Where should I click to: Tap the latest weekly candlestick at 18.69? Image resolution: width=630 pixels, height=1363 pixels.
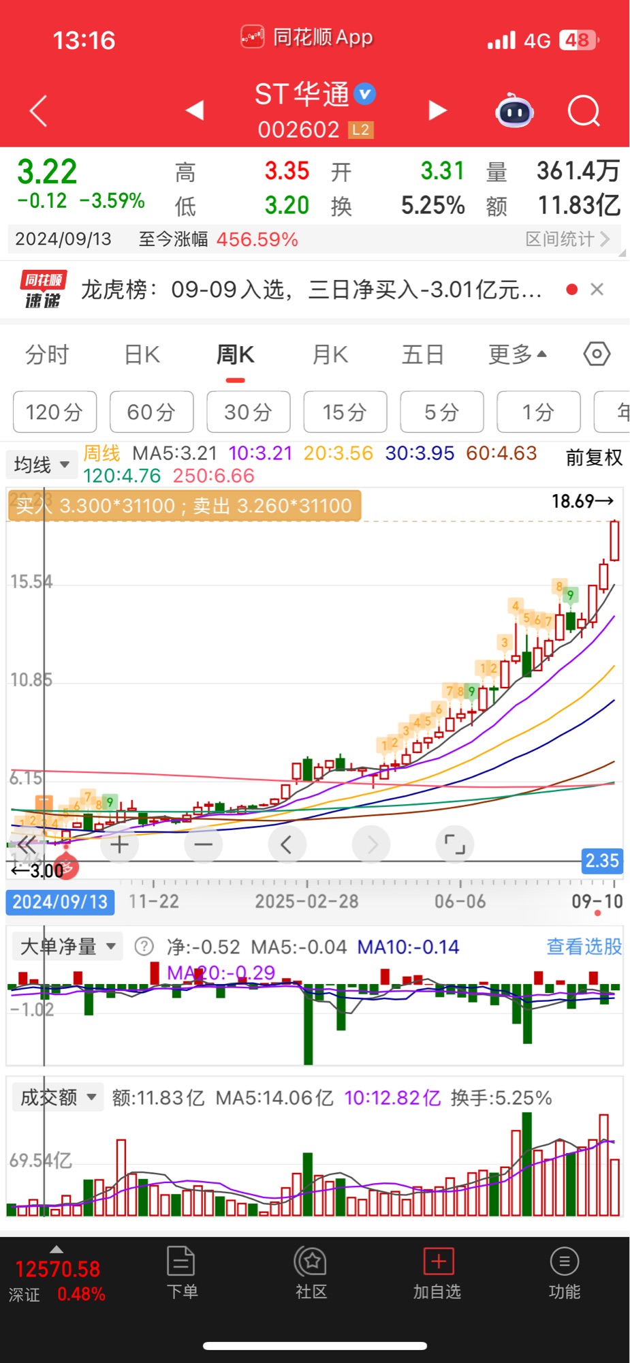[x=614, y=540]
